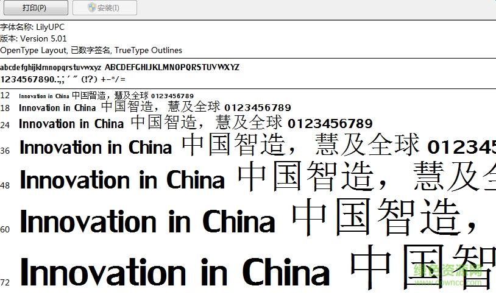Select the font name text LilyUPC
The width and height of the screenshot is (496, 294).
pos(50,27)
